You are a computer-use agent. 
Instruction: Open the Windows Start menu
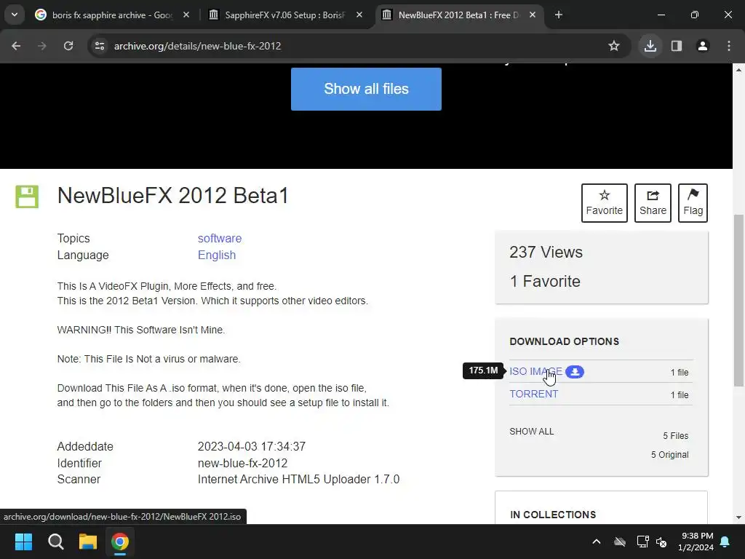coord(23,542)
